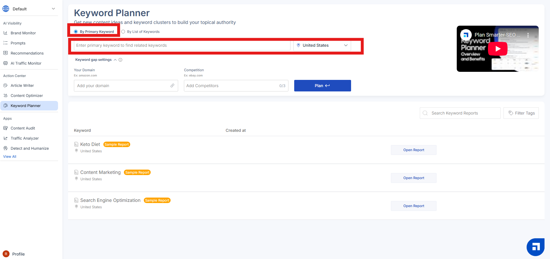Click the View All apps link
The image size is (550, 259).
pos(10,157)
